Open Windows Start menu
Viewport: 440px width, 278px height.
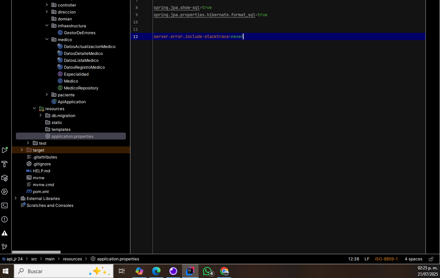tap(6, 271)
